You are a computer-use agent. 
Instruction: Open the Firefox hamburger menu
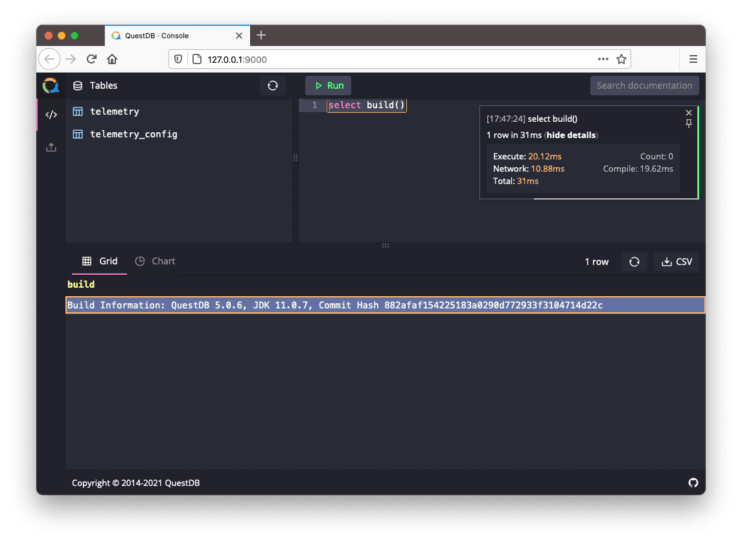pyautogui.click(x=693, y=60)
